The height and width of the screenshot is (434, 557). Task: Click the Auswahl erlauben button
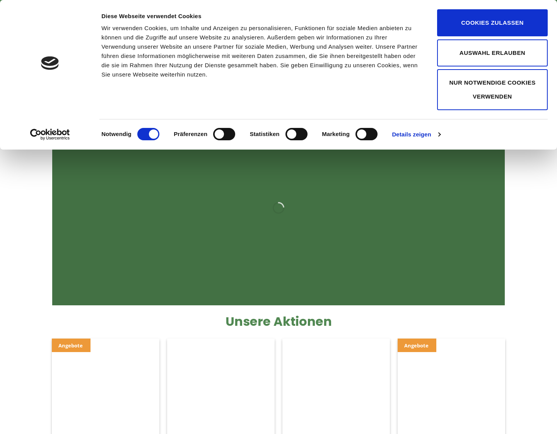tap(492, 53)
